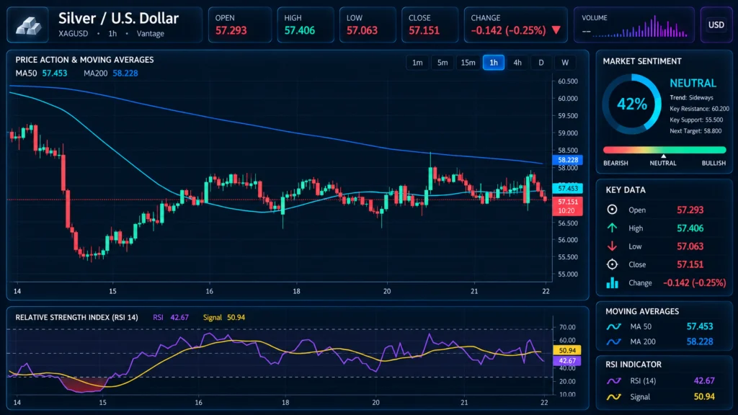The width and height of the screenshot is (738, 415).
Task: Click the RELATIVE STRENGTH INDEX (RSI 14) title
Action: pos(76,318)
